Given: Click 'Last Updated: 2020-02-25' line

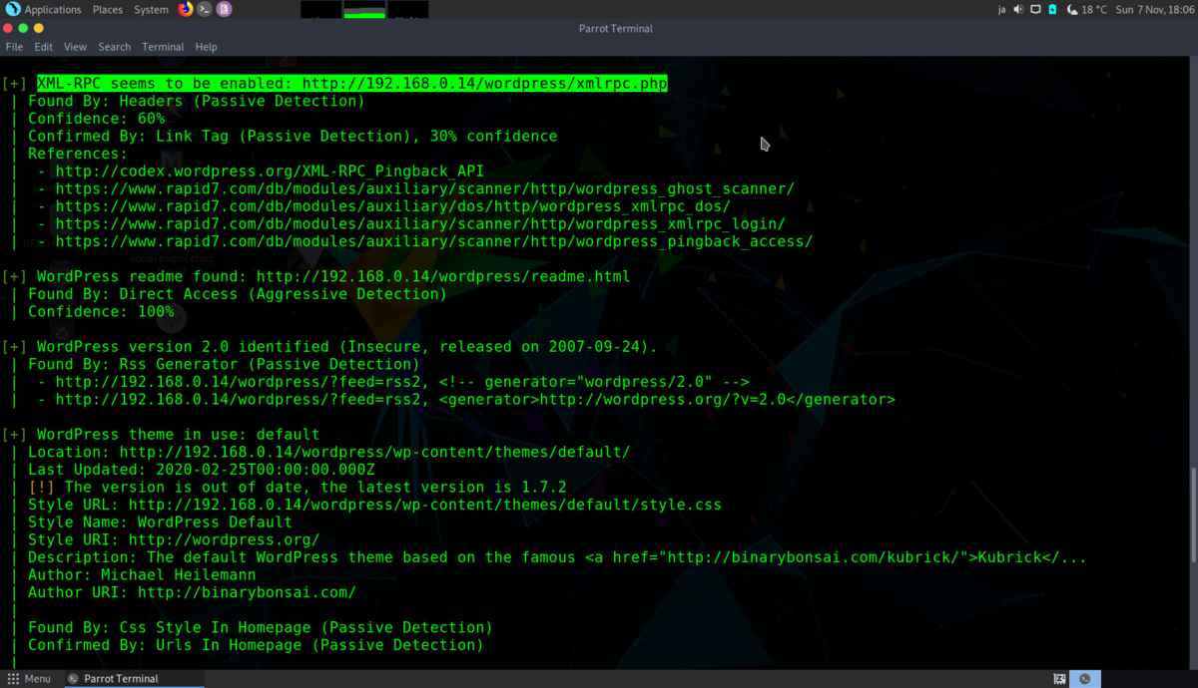Looking at the screenshot, I should [202, 470].
